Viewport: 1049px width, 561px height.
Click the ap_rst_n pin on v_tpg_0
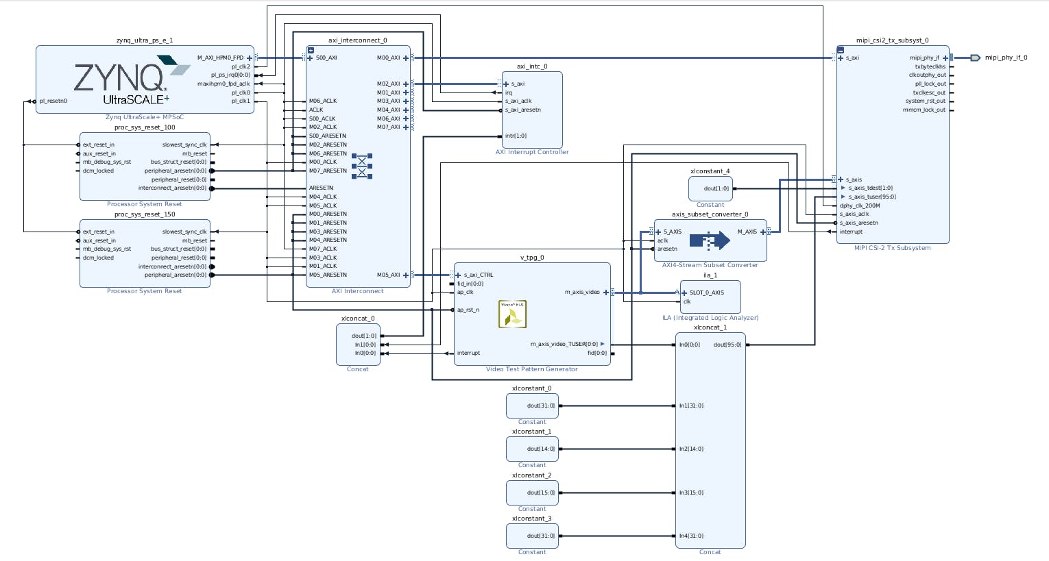(468, 310)
